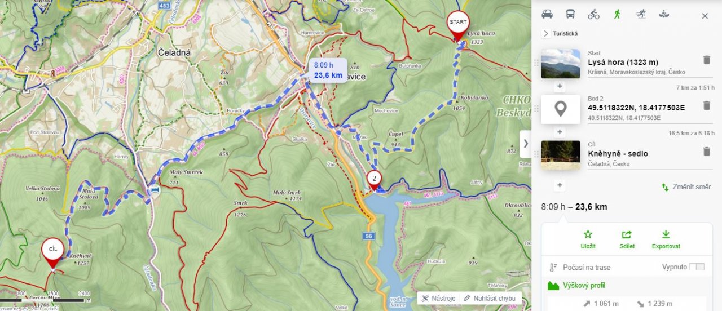Toggle Počasí na trase weather switch
This screenshot has height=311, width=722.
click(x=697, y=267)
